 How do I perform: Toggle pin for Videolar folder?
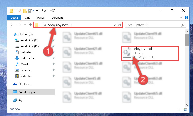pos(53,76)
